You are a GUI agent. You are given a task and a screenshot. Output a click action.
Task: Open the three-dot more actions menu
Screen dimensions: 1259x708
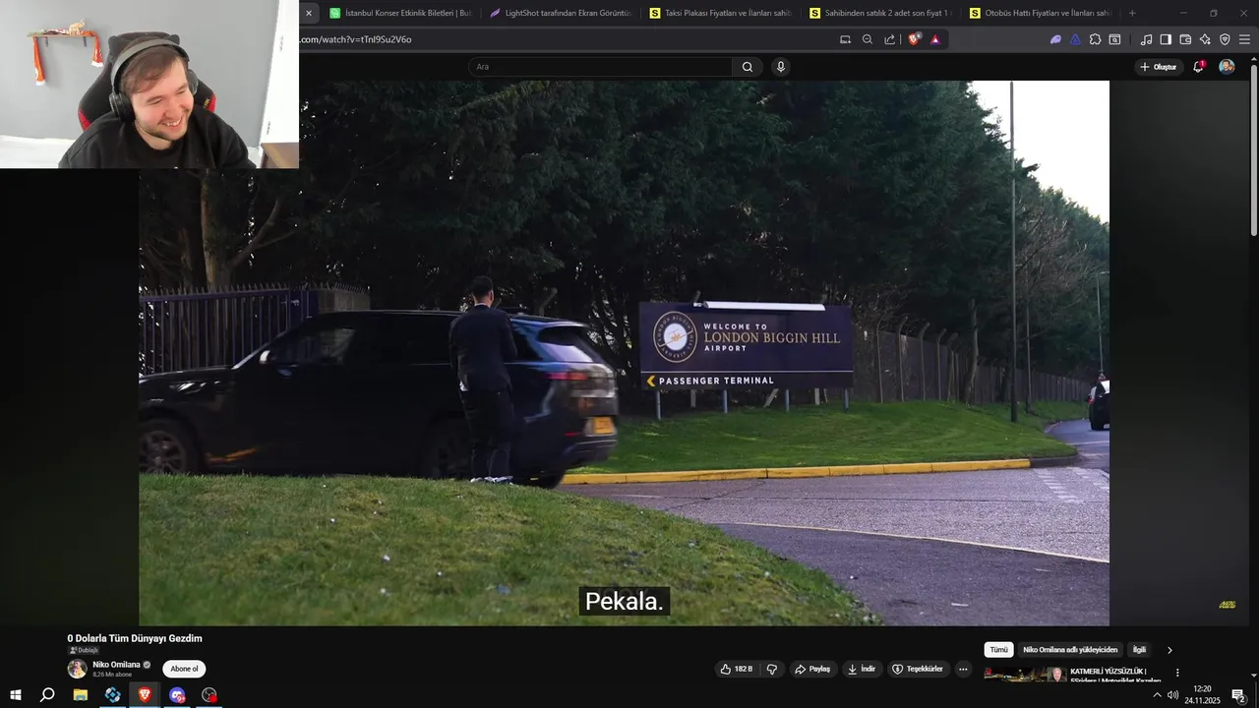963,669
